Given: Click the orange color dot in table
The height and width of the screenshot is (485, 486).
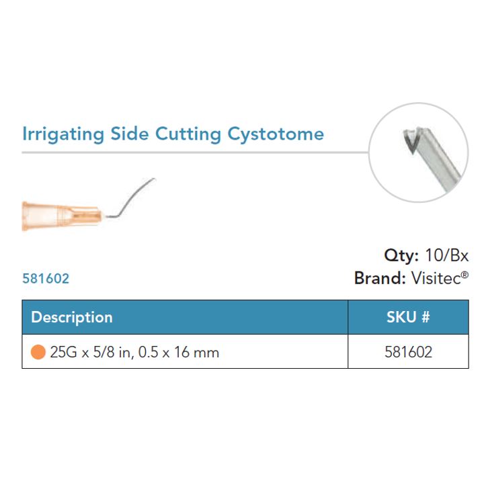Looking at the screenshot, I should pos(38,352).
